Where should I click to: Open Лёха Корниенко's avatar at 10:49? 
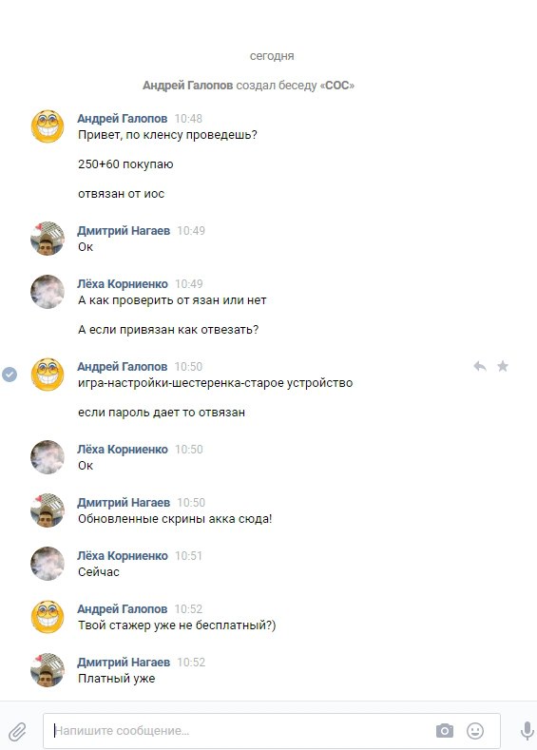coord(48,292)
